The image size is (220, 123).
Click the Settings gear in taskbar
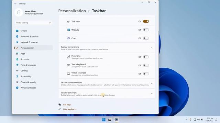(116, 120)
